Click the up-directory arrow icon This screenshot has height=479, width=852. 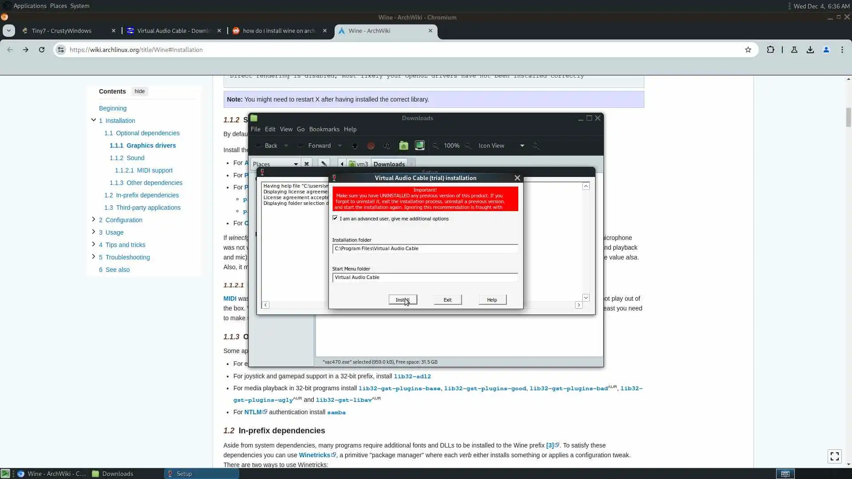[355, 145]
